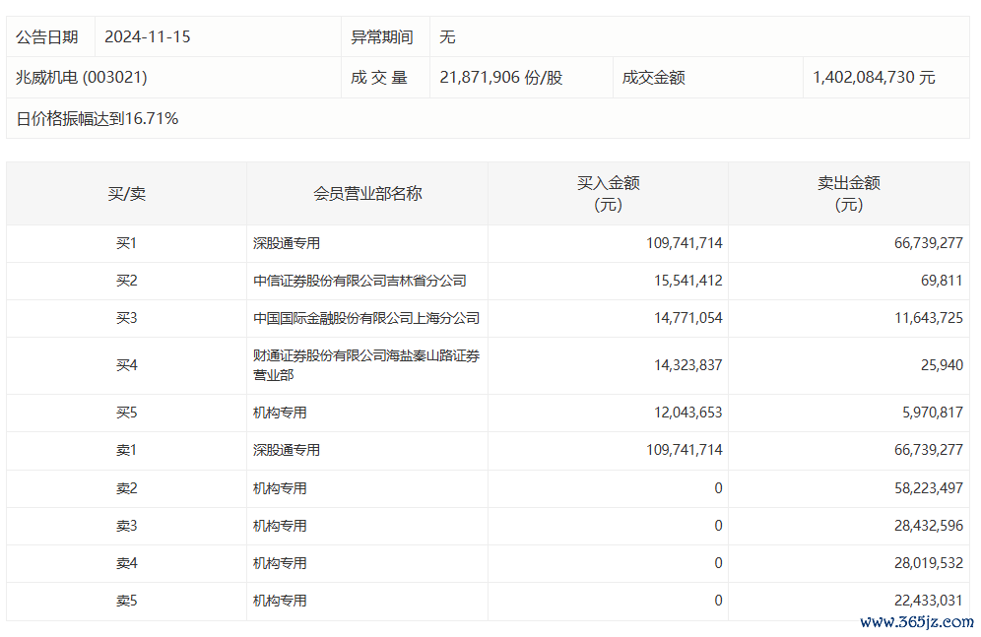The image size is (981, 637).
Task: Select sell amount 58,223,497
Action: 929,488
